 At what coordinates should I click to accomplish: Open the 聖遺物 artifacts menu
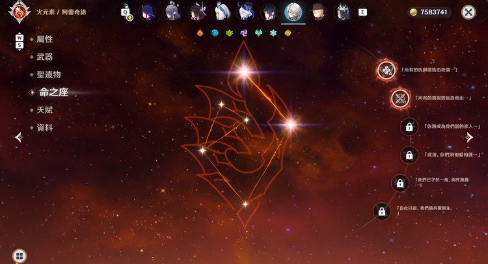pos(49,75)
